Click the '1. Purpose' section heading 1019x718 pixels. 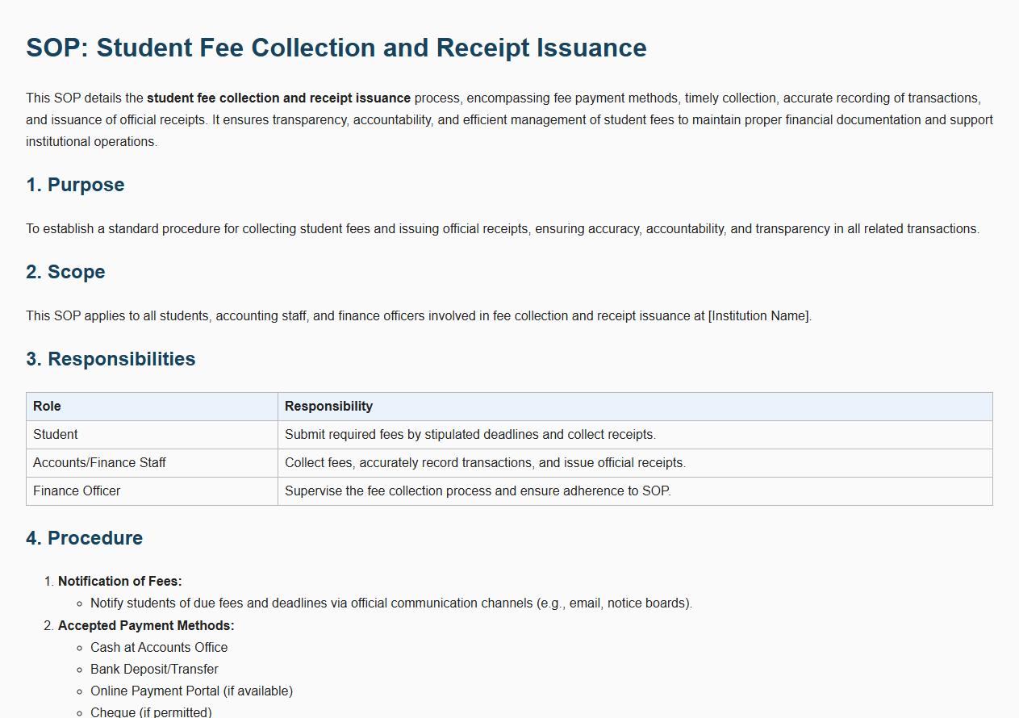pos(75,185)
